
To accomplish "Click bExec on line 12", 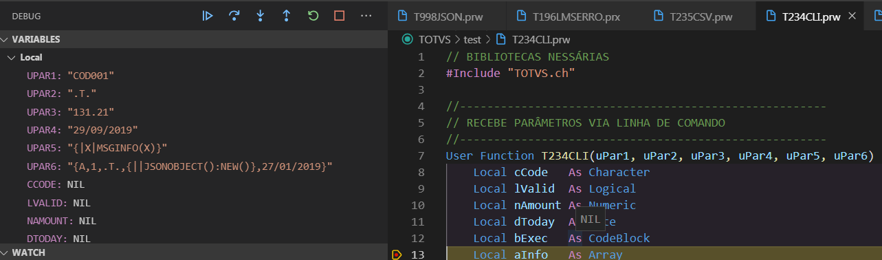I will [531, 238].
